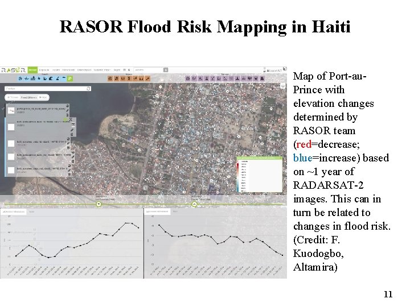Screen dimensions: 410x307
Task: Click the RASOR logo in the app header
Action: tap(13, 70)
